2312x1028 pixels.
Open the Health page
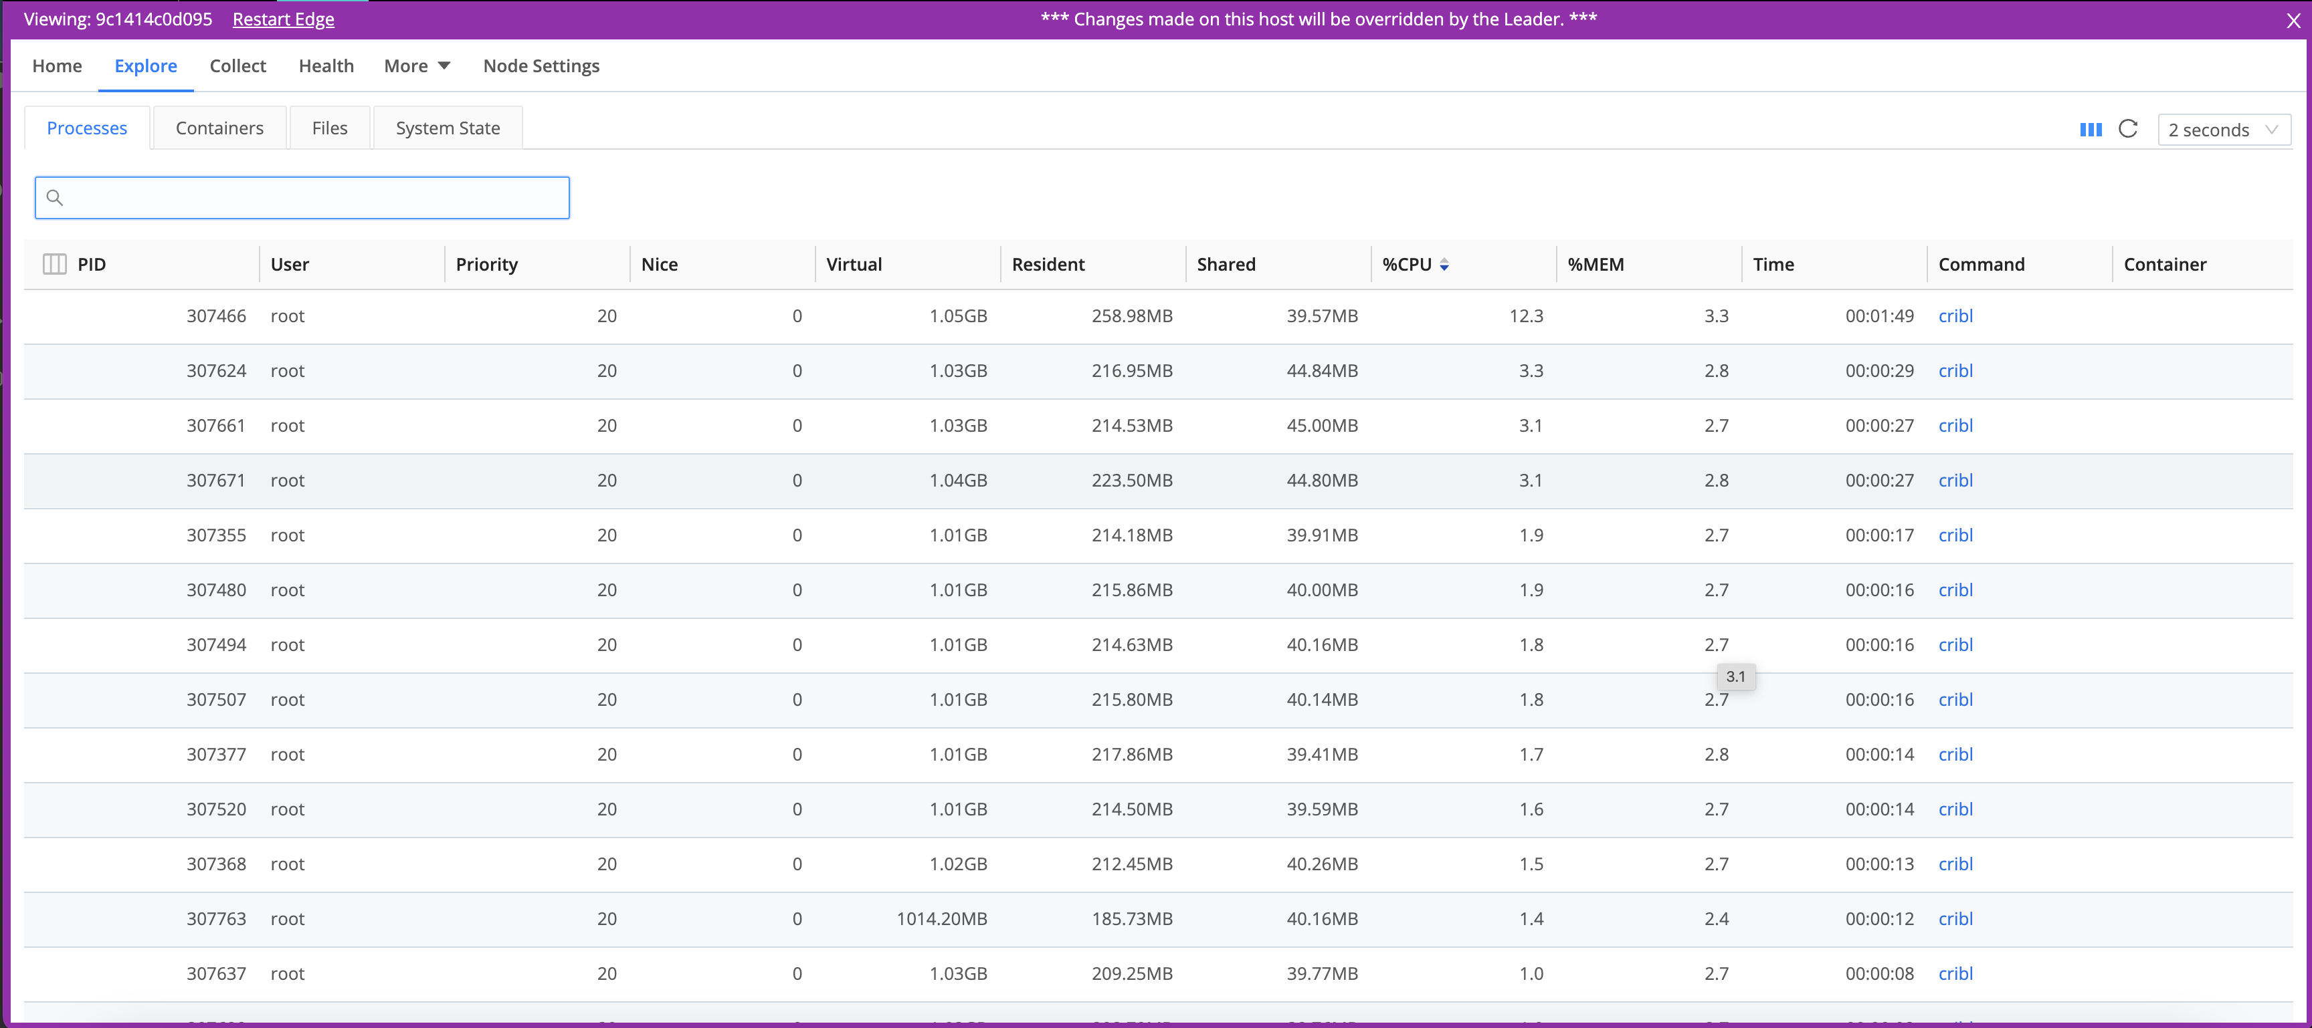tap(326, 66)
